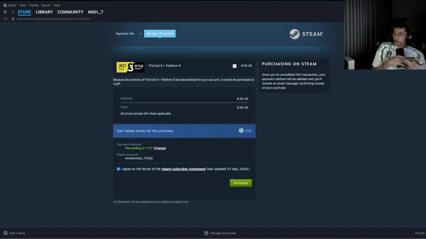
Task: Open the MGH_7 profile tab
Action: (x=96, y=12)
